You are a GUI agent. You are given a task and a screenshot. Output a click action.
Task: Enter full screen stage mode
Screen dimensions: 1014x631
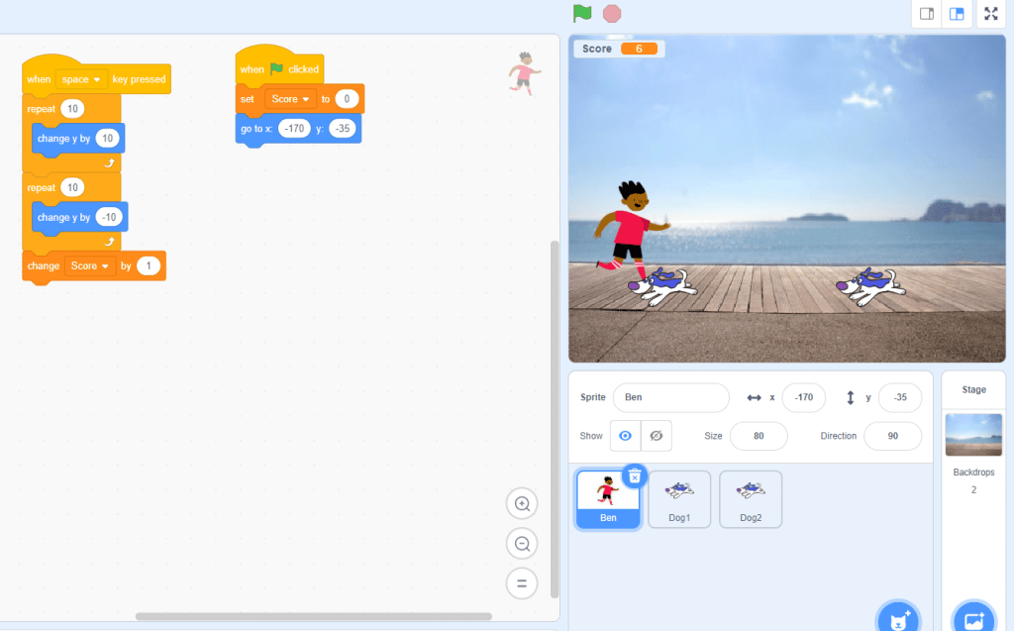pos(992,14)
